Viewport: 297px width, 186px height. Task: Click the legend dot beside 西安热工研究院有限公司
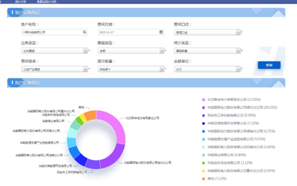(204, 116)
